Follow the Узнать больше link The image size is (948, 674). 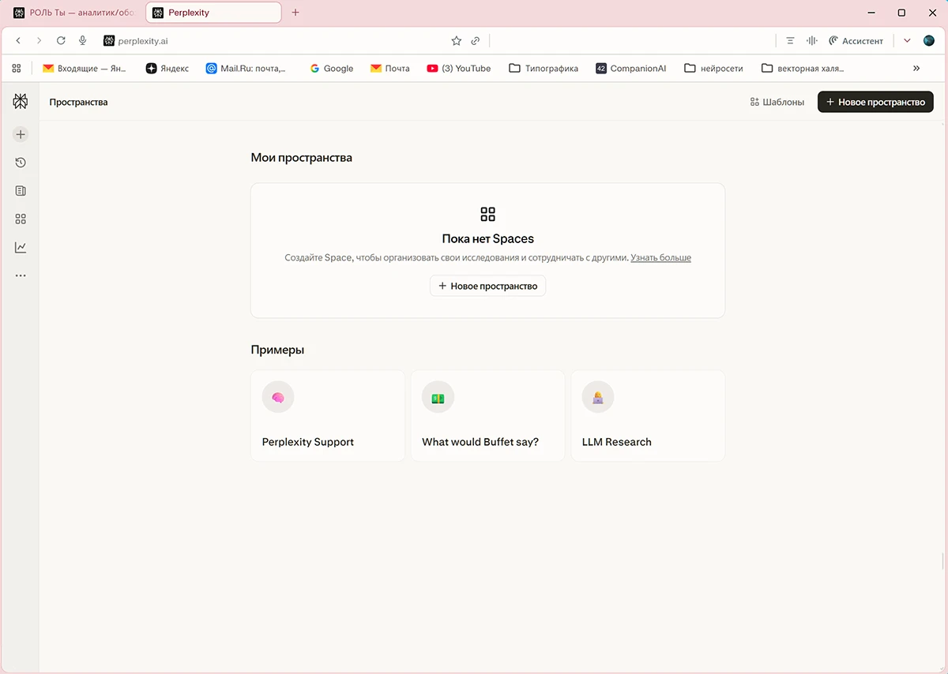tap(660, 258)
